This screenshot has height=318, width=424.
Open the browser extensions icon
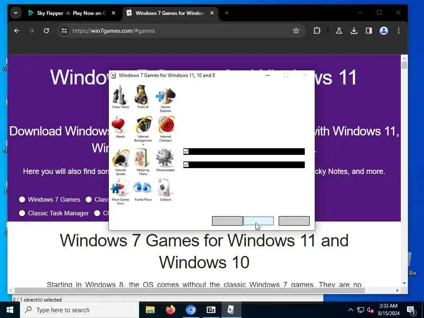tap(317, 31)
